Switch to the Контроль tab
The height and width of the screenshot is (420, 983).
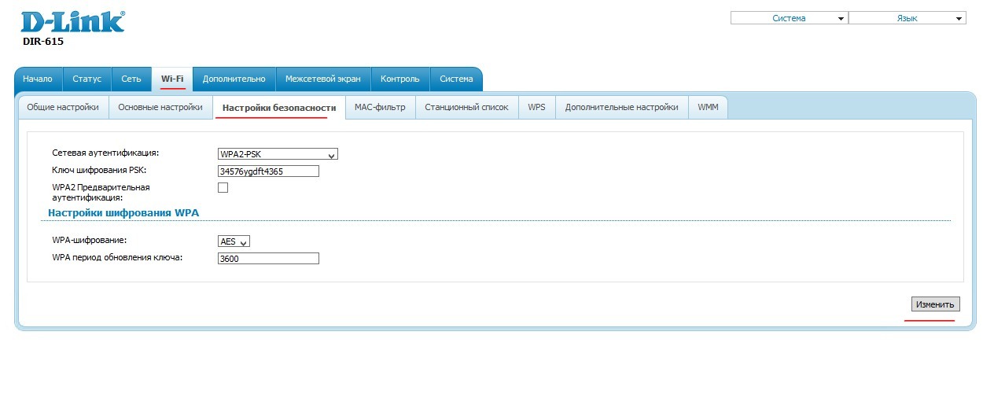(x=400, y=79)
